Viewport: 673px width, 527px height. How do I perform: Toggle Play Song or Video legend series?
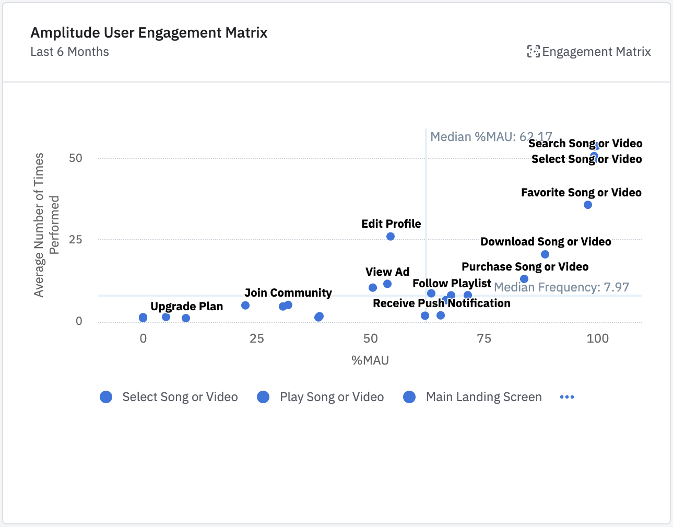pyautogui.click(x=332, y=397)
